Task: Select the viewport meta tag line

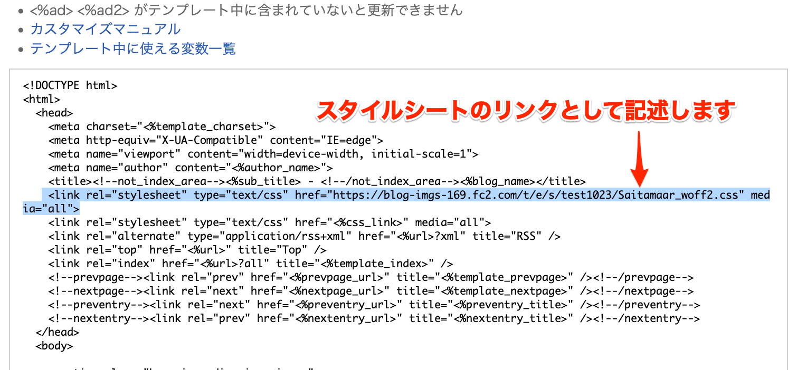Action: [x=263, y=154]
